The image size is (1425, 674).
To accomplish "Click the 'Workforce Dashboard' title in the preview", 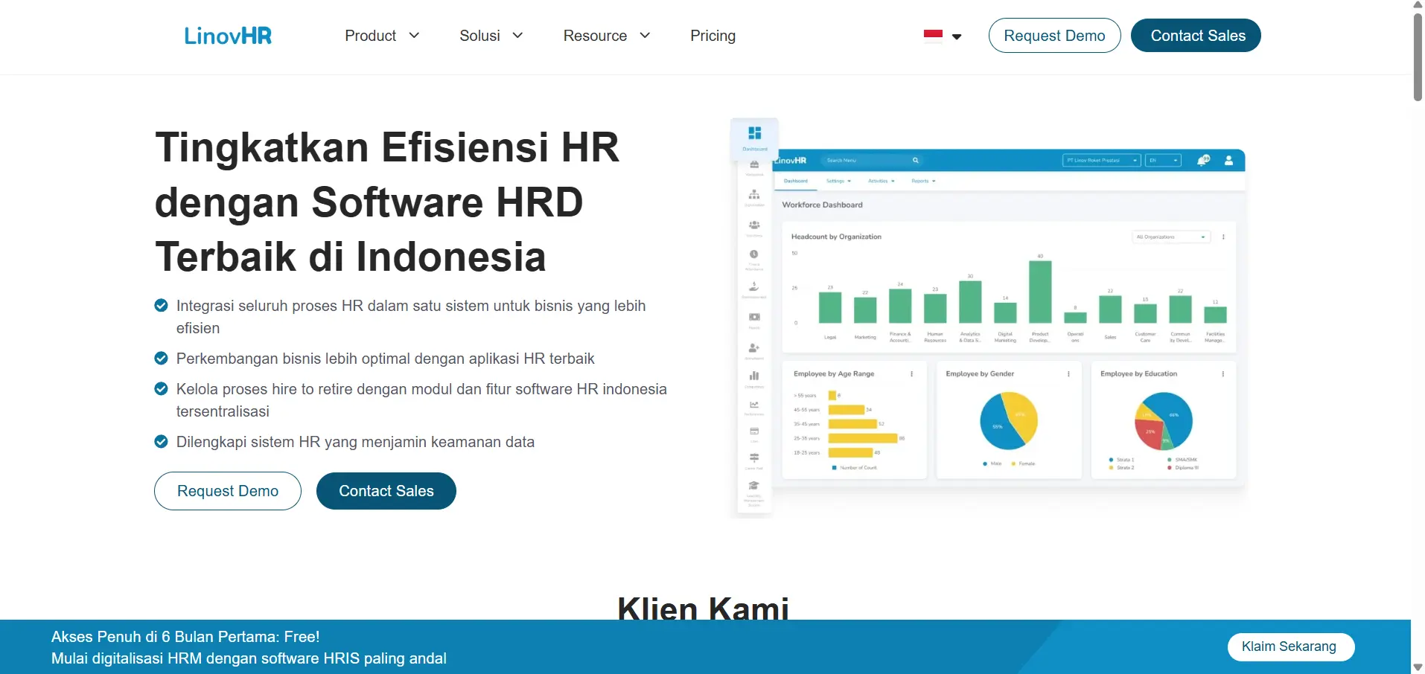I will 822,205.
